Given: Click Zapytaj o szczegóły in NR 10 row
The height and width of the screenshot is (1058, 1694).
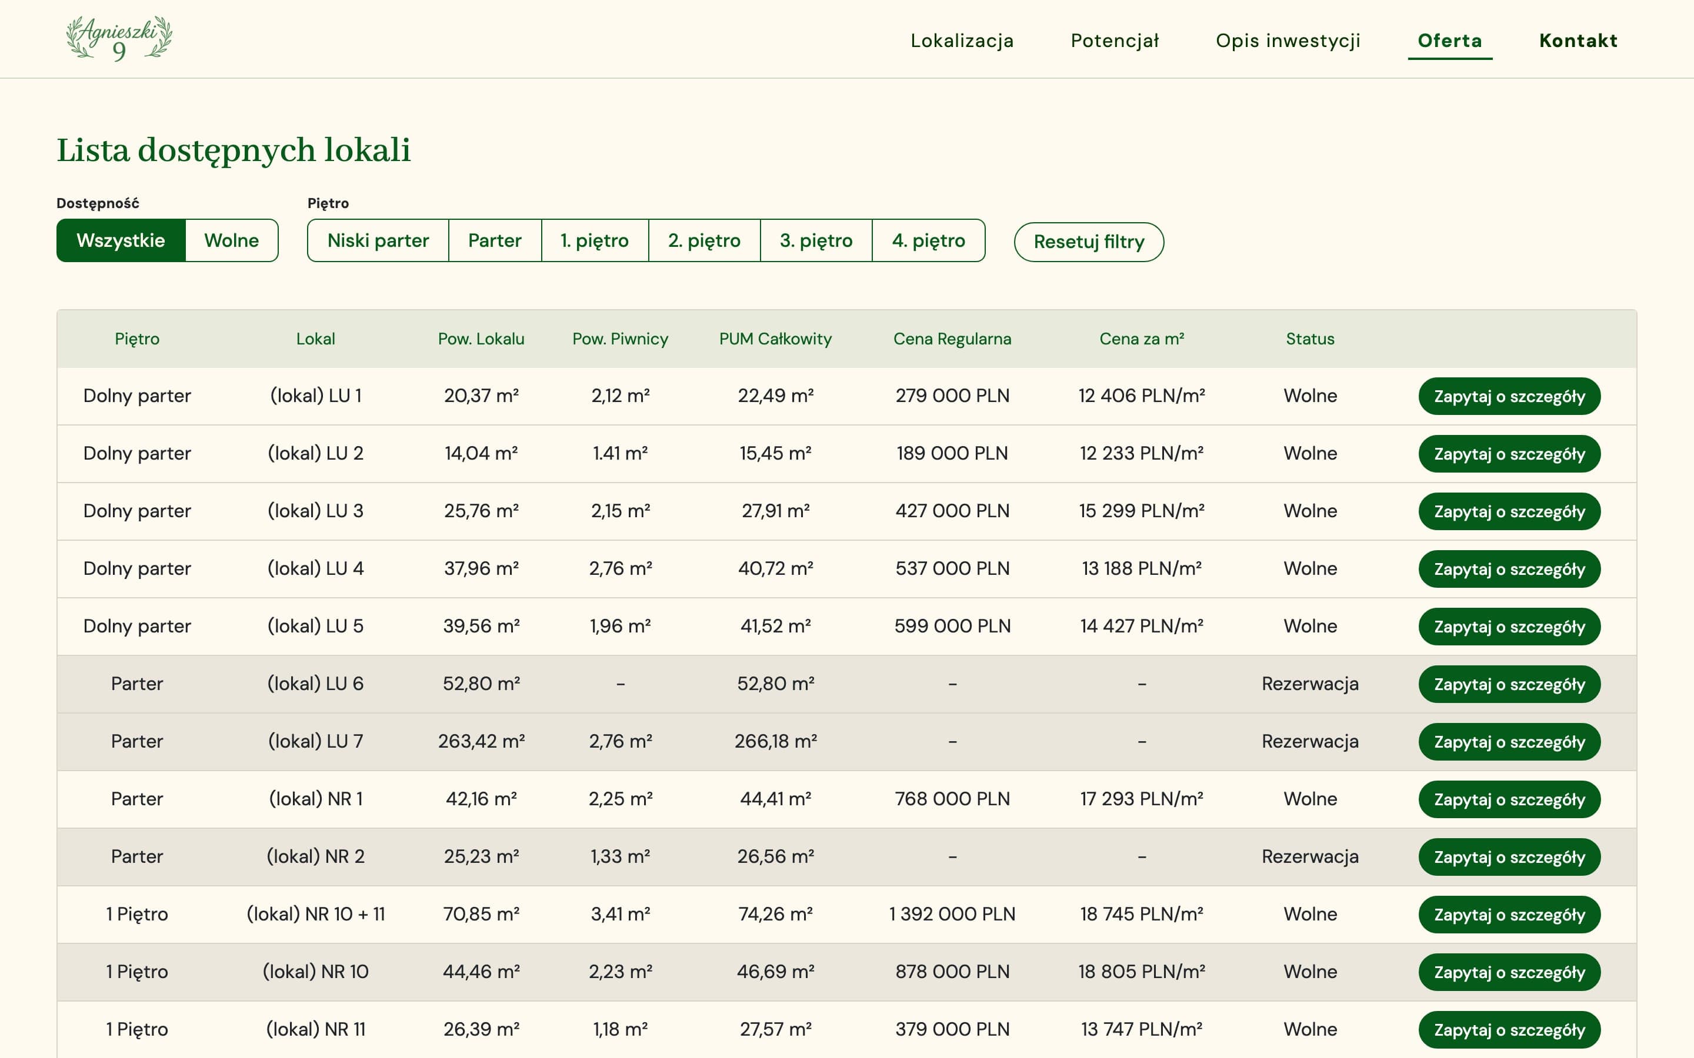Looking at the screenshot, I should pos(1509,972).
